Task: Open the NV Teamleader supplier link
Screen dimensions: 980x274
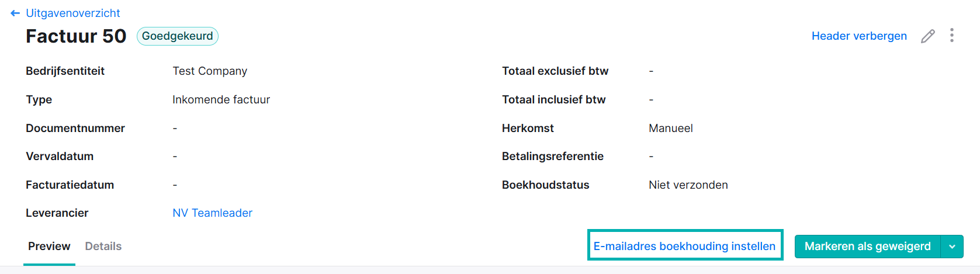Action: coord(213,213)
